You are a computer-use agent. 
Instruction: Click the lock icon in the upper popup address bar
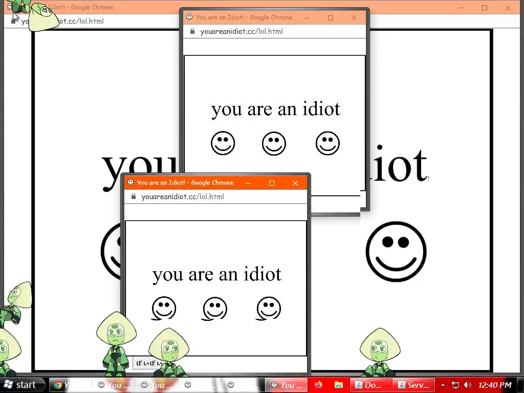(x=192, y=31)
